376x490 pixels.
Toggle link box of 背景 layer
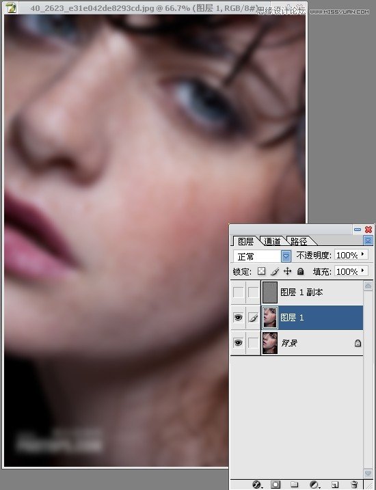click(254, 343)
